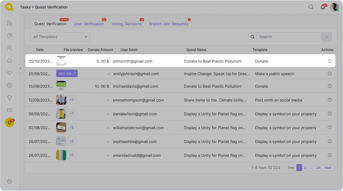This screenshot has width=343, height=191.
Task: Open the pie chart analytics sidebar icon
Action: tap(9, 36)
